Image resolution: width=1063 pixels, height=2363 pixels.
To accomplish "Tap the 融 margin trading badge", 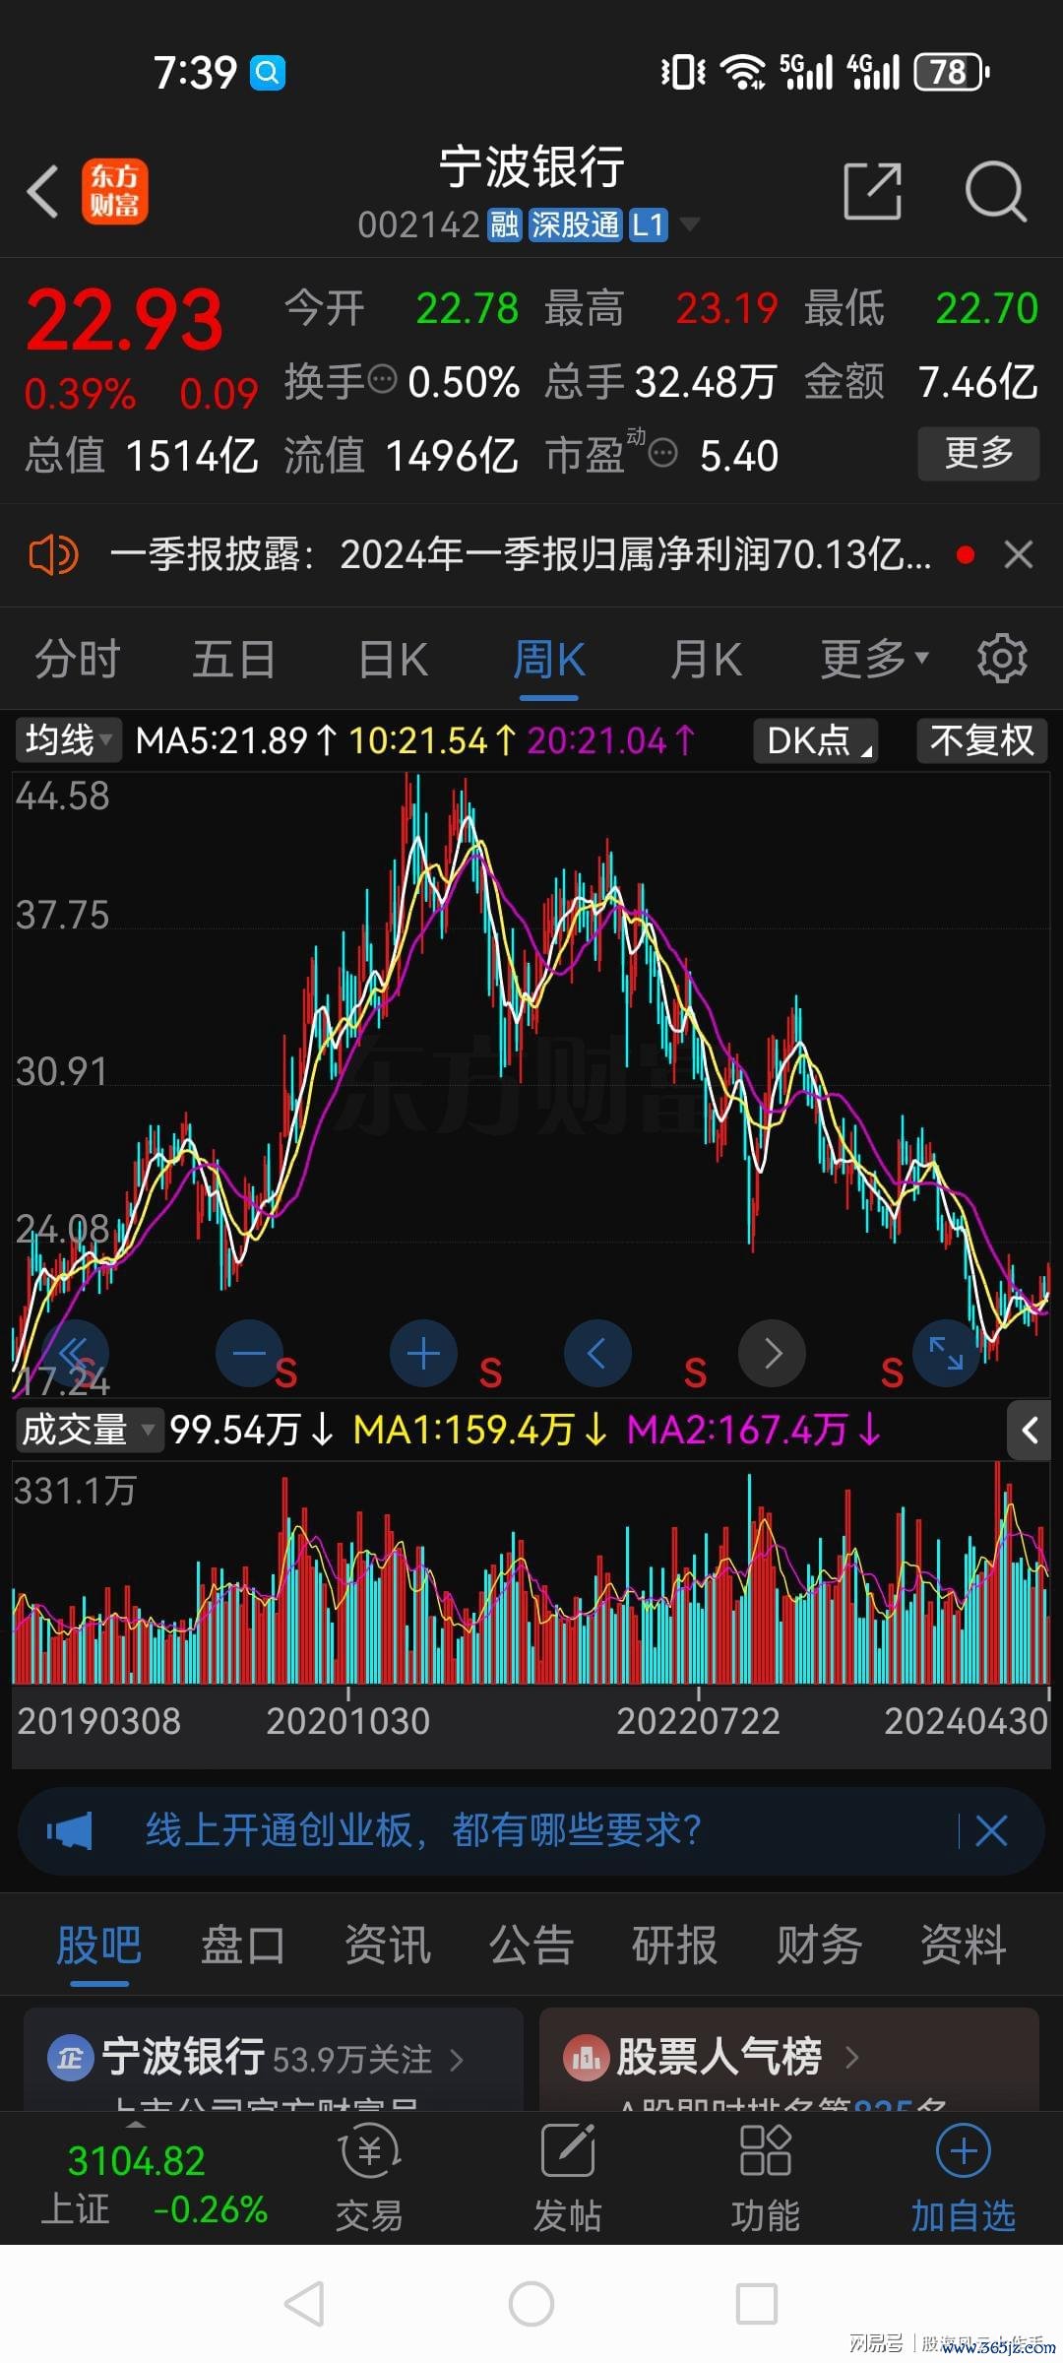I will [504, 225].
